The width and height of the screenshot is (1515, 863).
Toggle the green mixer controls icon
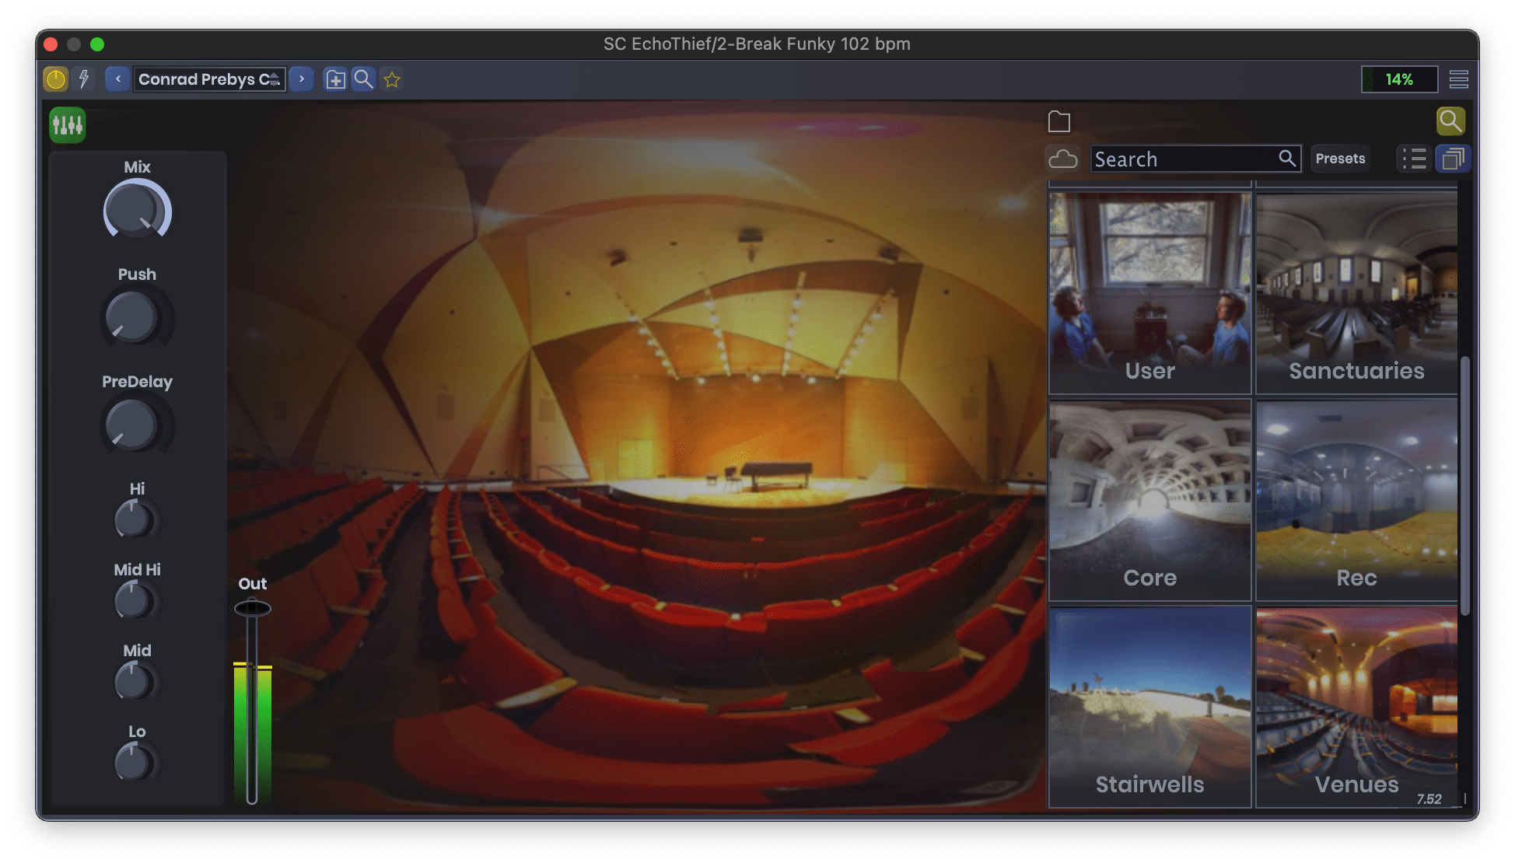click(x=68, y=125)
